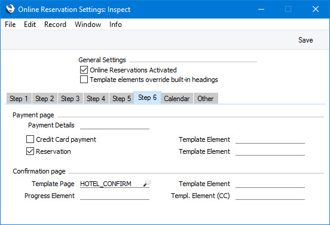Click the Payment Details input field
330x225 pixels.
click(x=115, y=125)
